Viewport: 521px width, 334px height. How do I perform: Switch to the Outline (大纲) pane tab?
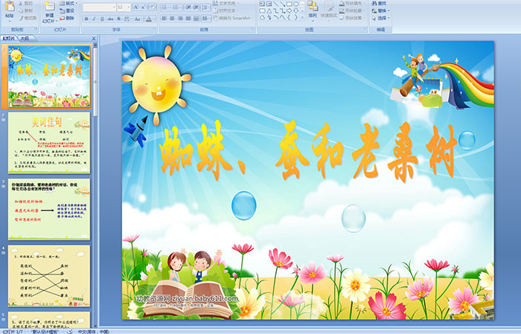(25, 39)
